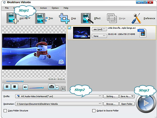Image resolution: width=157 pixels, height=118 pixels.
Task: Open the File menu
Action: click(7, 8)
